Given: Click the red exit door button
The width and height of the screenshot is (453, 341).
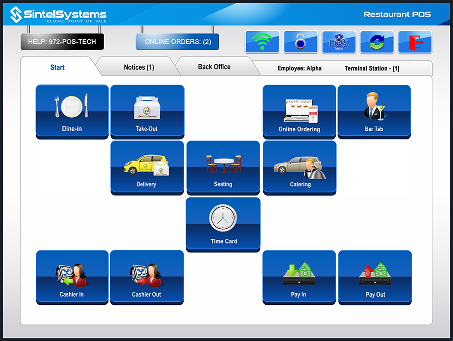Looking at the screenshot, I should tap(415, 42).
